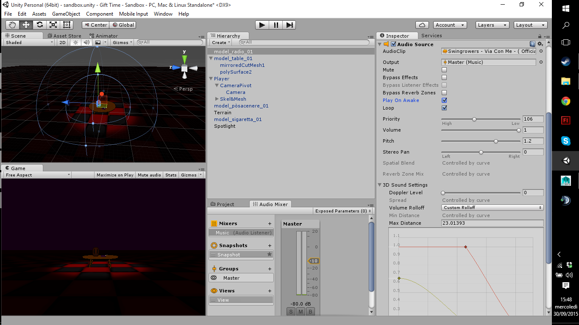Toggle scene lighting sun icon

[x=76, y=42]
